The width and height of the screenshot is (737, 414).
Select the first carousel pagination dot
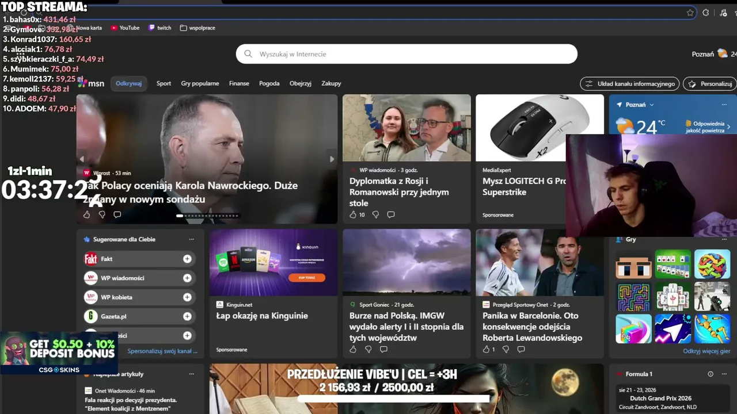coord(180,216)
